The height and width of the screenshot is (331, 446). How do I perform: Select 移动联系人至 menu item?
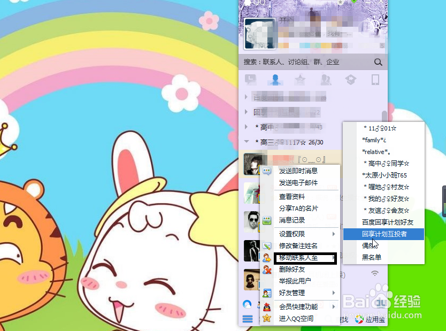298,258
